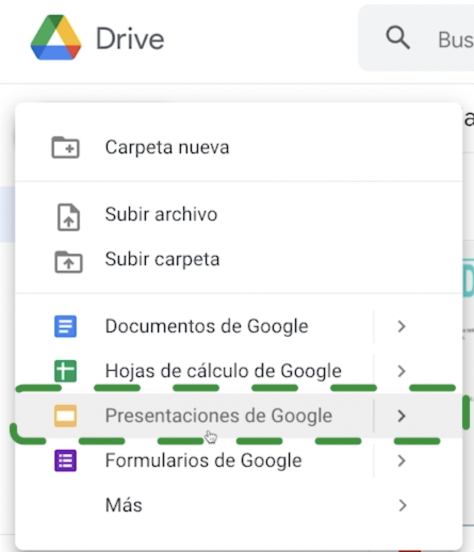Click the Google Docs blue document icon
Screen dimensions: 474x552
[x=64, y=326]
